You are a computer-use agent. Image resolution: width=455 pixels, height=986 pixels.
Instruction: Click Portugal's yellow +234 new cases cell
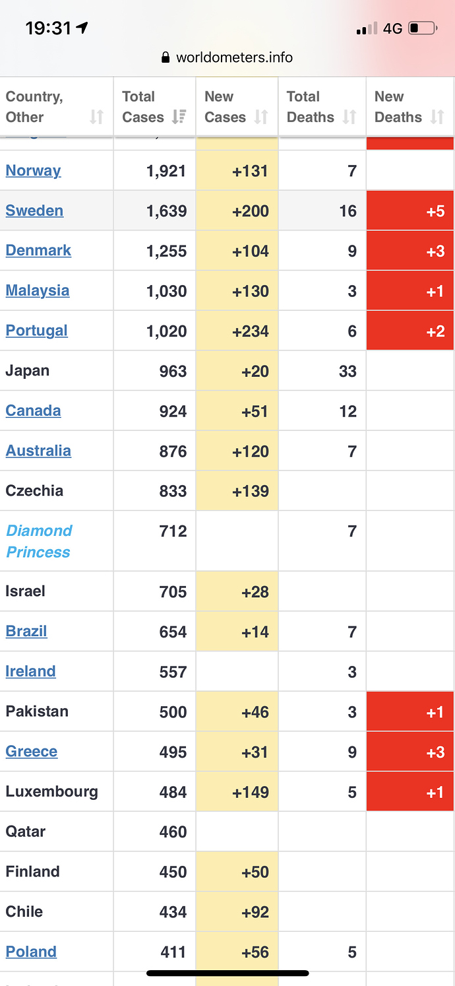[x=237, y=331]
